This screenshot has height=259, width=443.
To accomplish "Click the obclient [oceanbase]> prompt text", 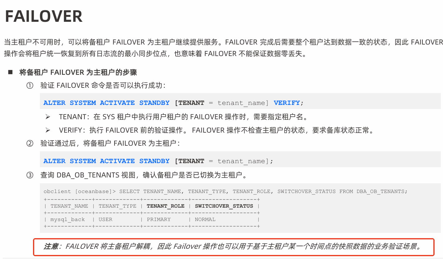I will pyautogui.click(x=80, y=191).
